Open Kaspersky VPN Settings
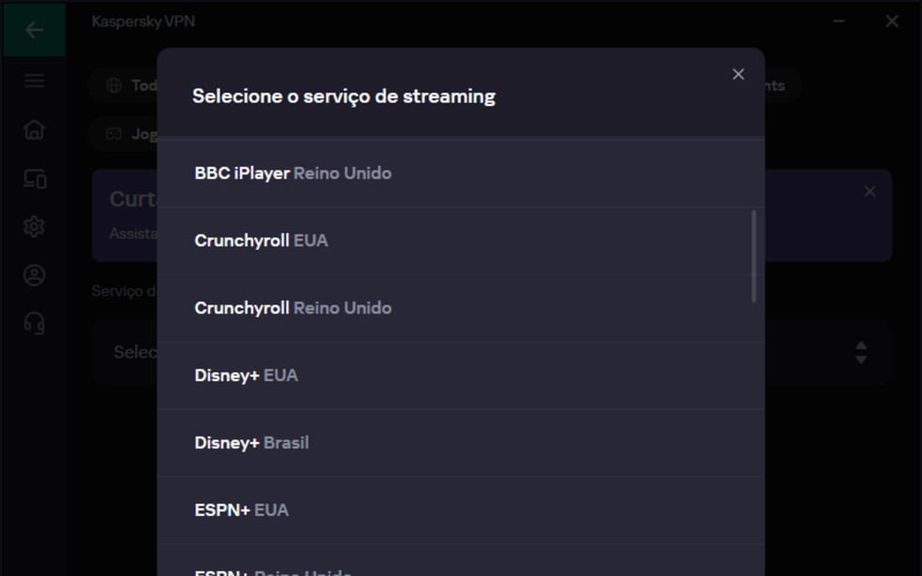 coord(35,227)
